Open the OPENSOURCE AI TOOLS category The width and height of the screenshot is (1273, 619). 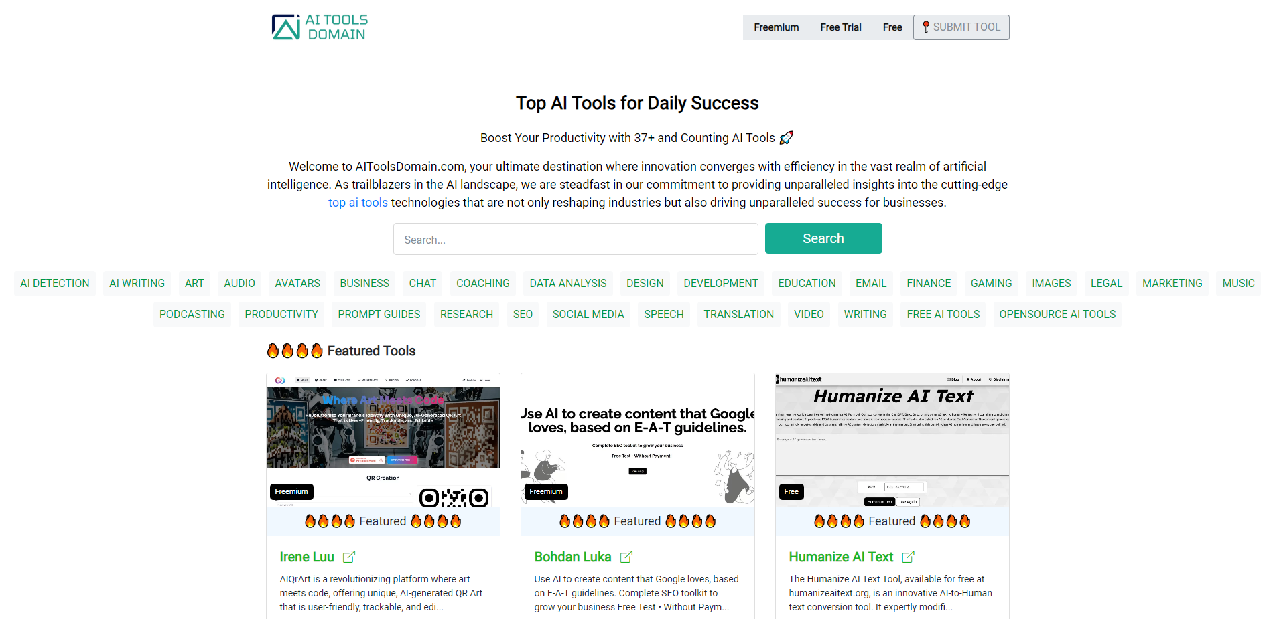[1057, 315]
